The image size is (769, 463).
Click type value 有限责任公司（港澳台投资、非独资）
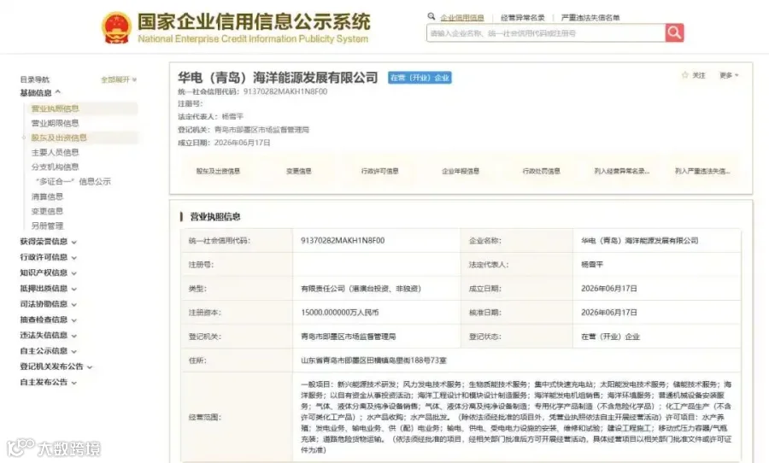pyautogui.click(x=361, y=289)
